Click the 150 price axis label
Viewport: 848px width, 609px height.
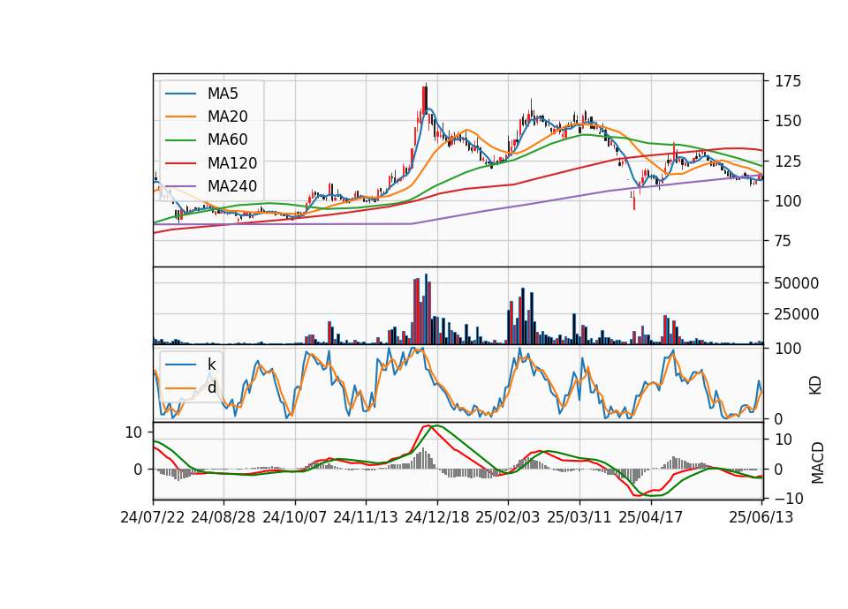pyautogui.click(x=788, y=121)
